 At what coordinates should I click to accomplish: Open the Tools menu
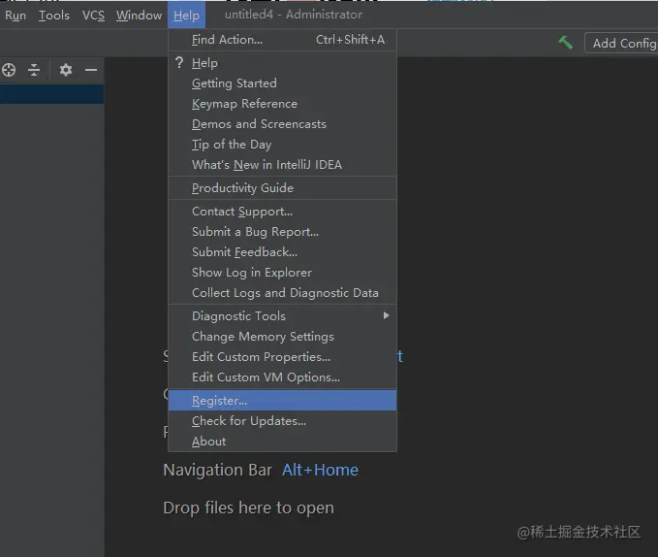[54, 16]
